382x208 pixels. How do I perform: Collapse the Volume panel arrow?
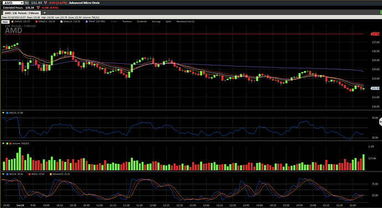click(3, 144)
